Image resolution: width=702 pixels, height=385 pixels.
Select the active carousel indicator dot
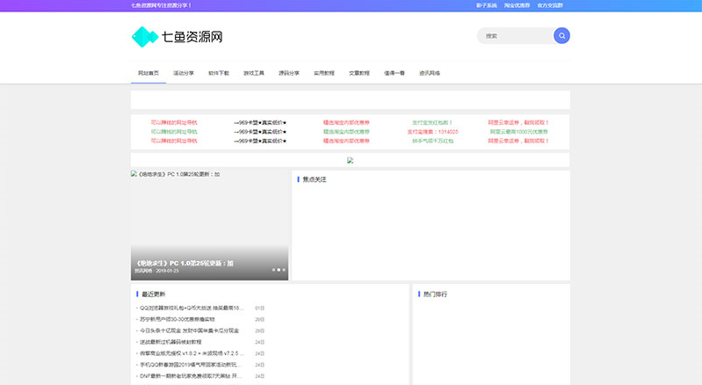pyautogui.click(x=279, y=270)
